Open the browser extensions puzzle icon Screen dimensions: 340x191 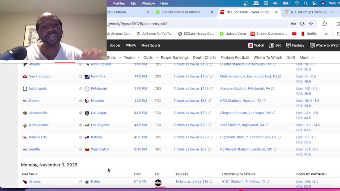pos(325,24)
